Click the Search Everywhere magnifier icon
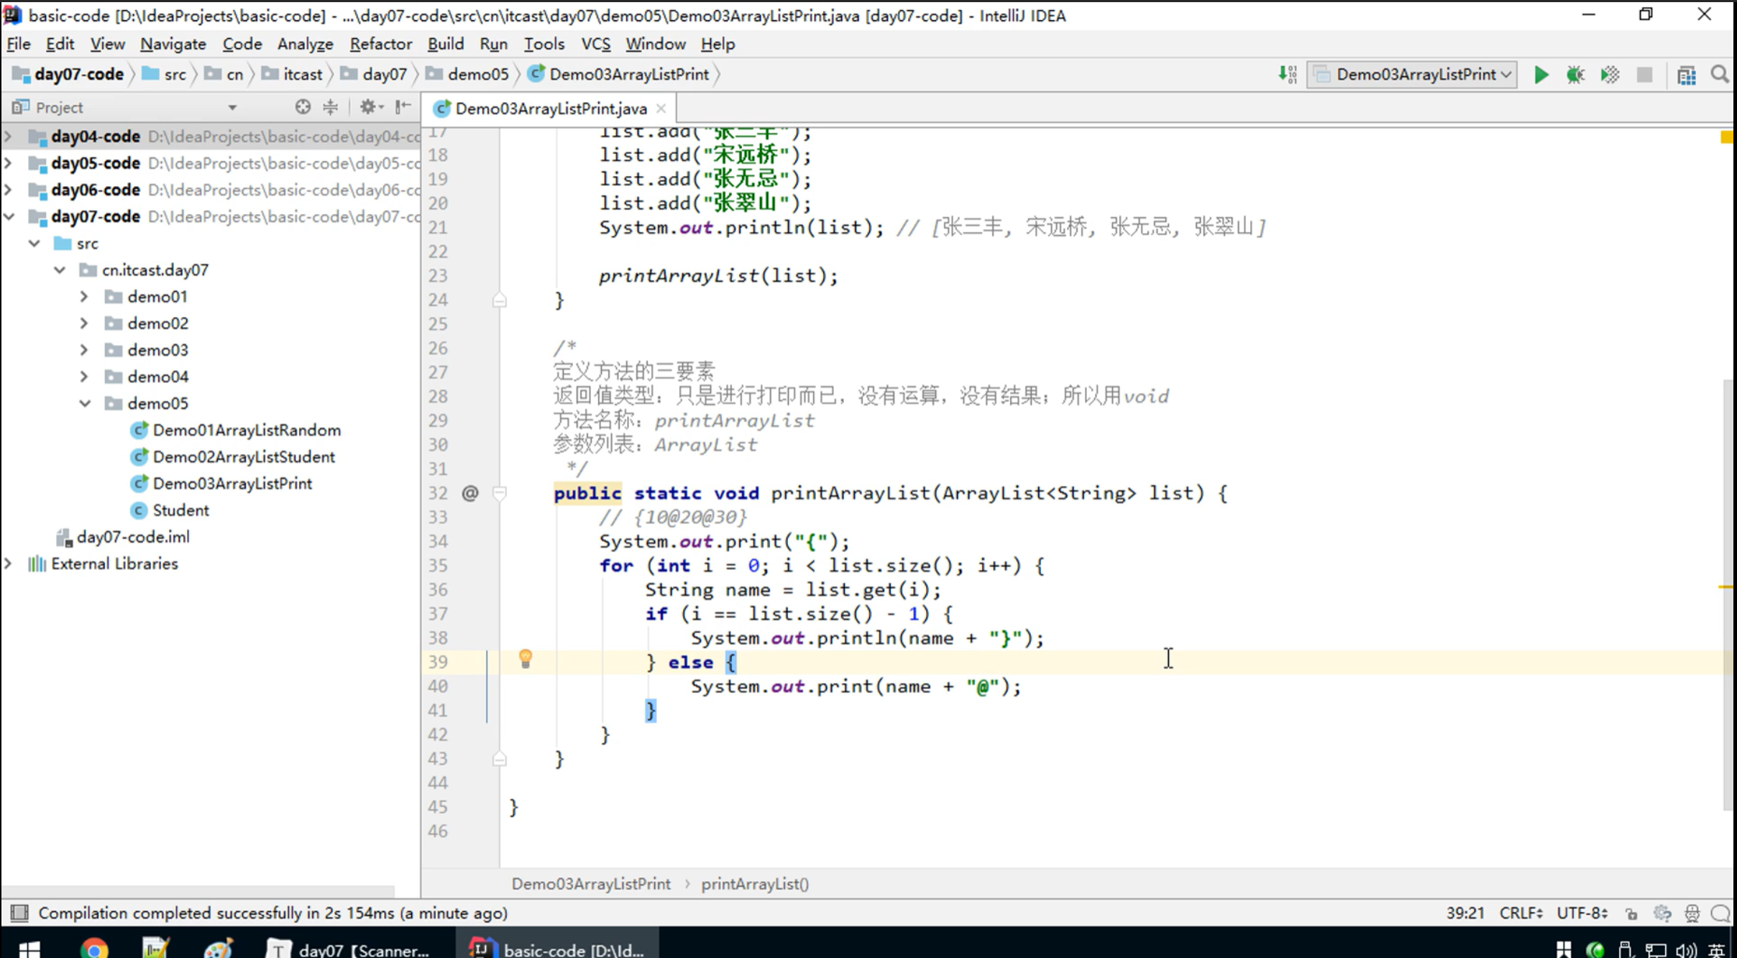This screenshot has height=958, width=1737. 1719,75
